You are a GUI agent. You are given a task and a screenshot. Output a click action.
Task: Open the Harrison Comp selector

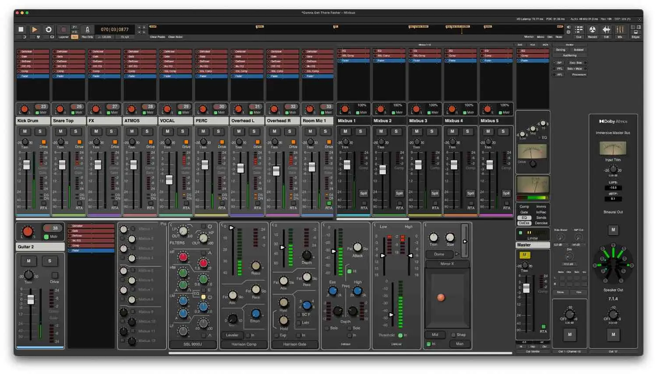coord(244,344)
